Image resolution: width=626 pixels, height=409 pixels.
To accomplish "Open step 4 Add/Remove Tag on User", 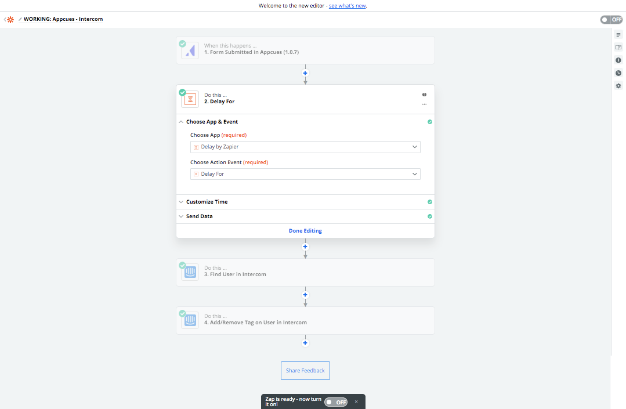I will 305,320.
